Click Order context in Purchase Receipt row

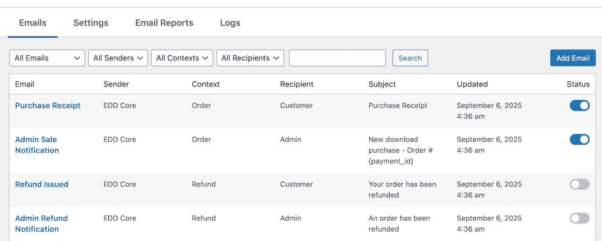click(x=201, y=106)
